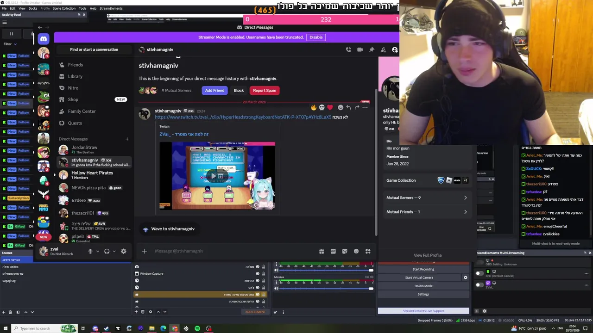Forward the message using the forward icon
The image size is (593, 333).
click(357, 107)
